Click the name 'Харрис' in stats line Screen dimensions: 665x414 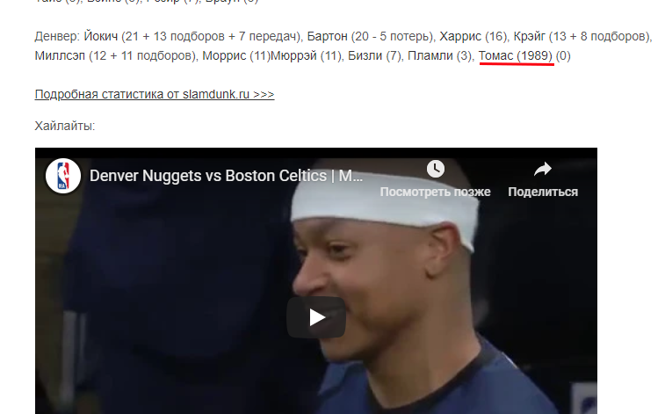[460, 37]
